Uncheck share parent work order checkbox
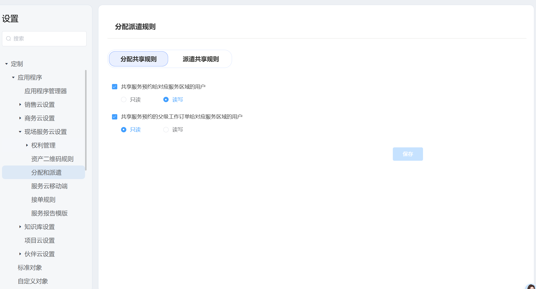The height and width of the screenshot is (289, 536). (x=114, y=117)
